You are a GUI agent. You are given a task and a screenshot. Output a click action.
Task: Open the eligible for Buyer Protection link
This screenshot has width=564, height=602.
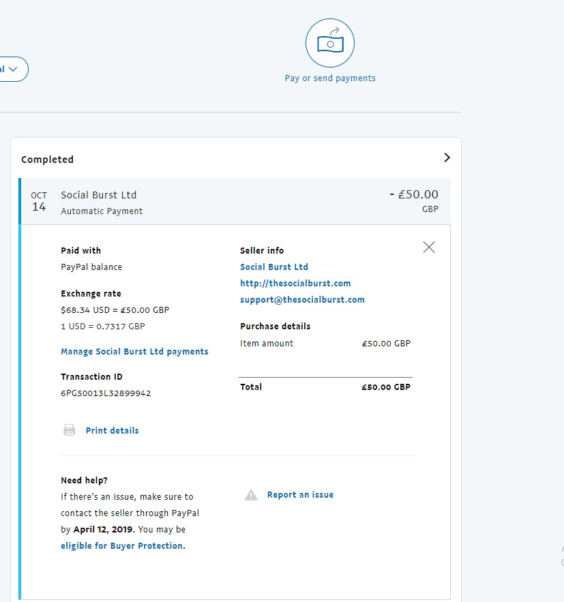tap(121, 546)
